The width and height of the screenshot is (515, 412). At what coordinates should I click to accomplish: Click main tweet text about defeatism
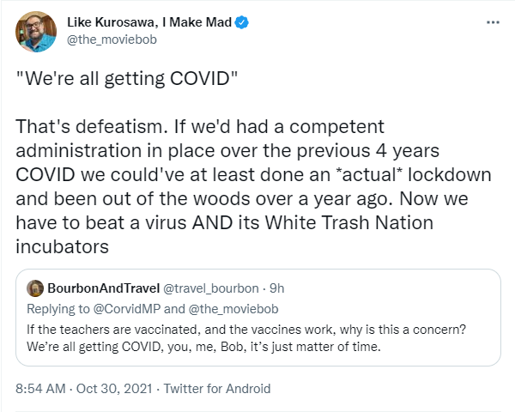tap(253, 186)
